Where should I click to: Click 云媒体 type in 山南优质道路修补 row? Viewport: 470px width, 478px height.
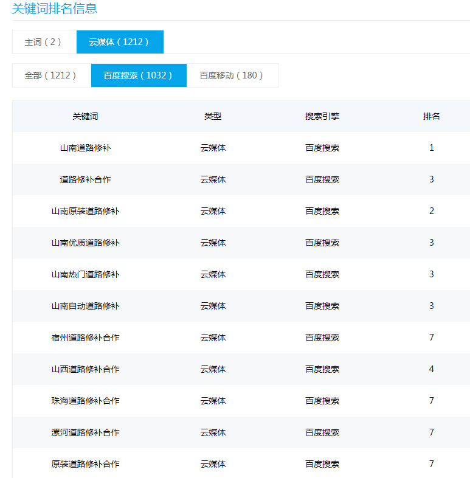tap(213, 243)
